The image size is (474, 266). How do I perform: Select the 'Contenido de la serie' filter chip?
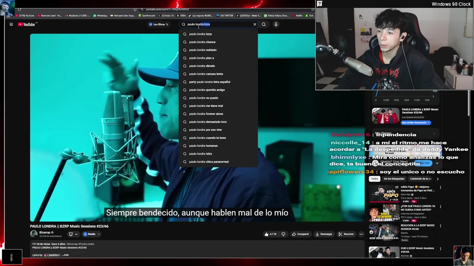421,179
